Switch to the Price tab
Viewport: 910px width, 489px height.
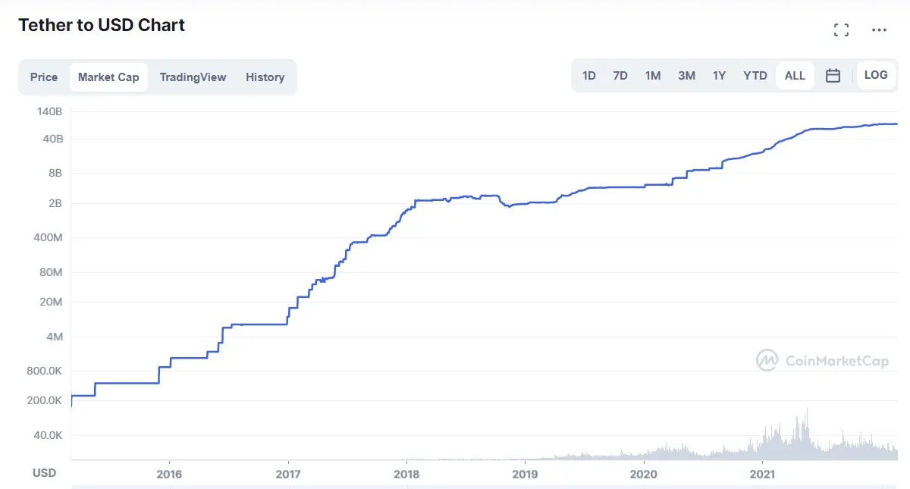point(44,77)
